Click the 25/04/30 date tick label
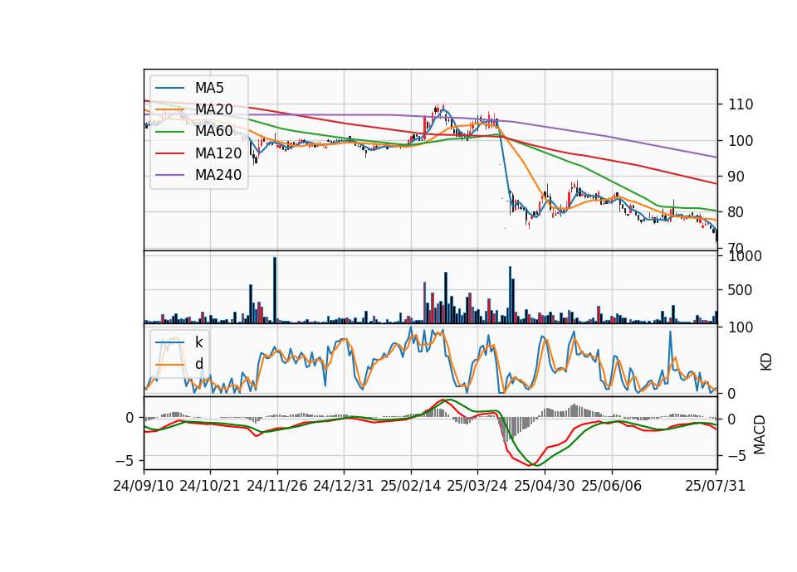Image resolution: width=797 pixels, height=572 pixels. point(544,486)
